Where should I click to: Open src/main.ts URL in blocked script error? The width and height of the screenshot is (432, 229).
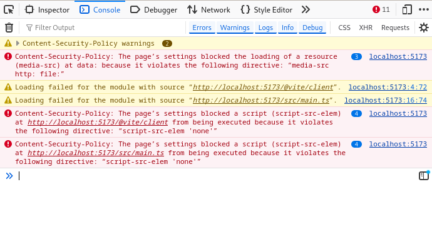point(96,153)
